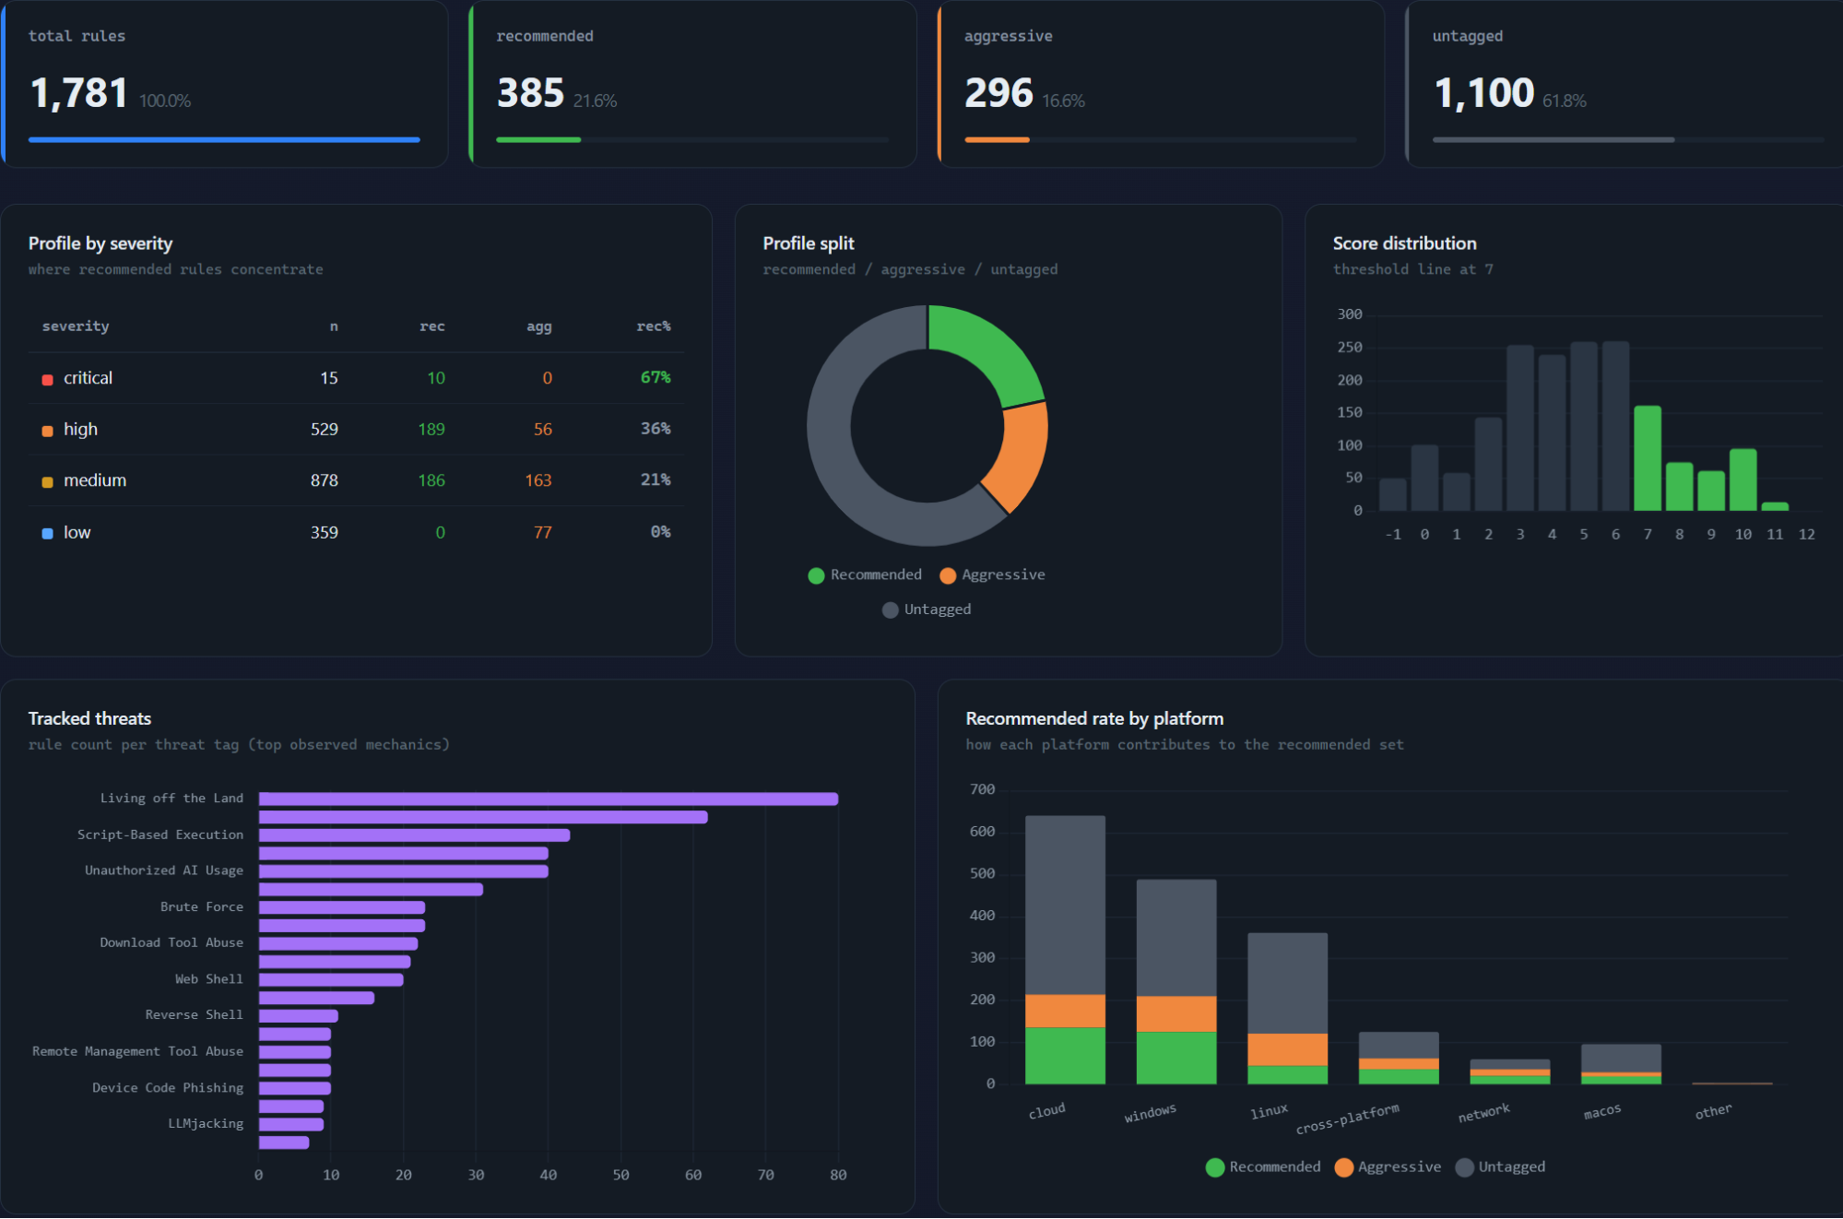
Task: Click the untagged card gray progress bar
Action: (x=1554, y=140)
